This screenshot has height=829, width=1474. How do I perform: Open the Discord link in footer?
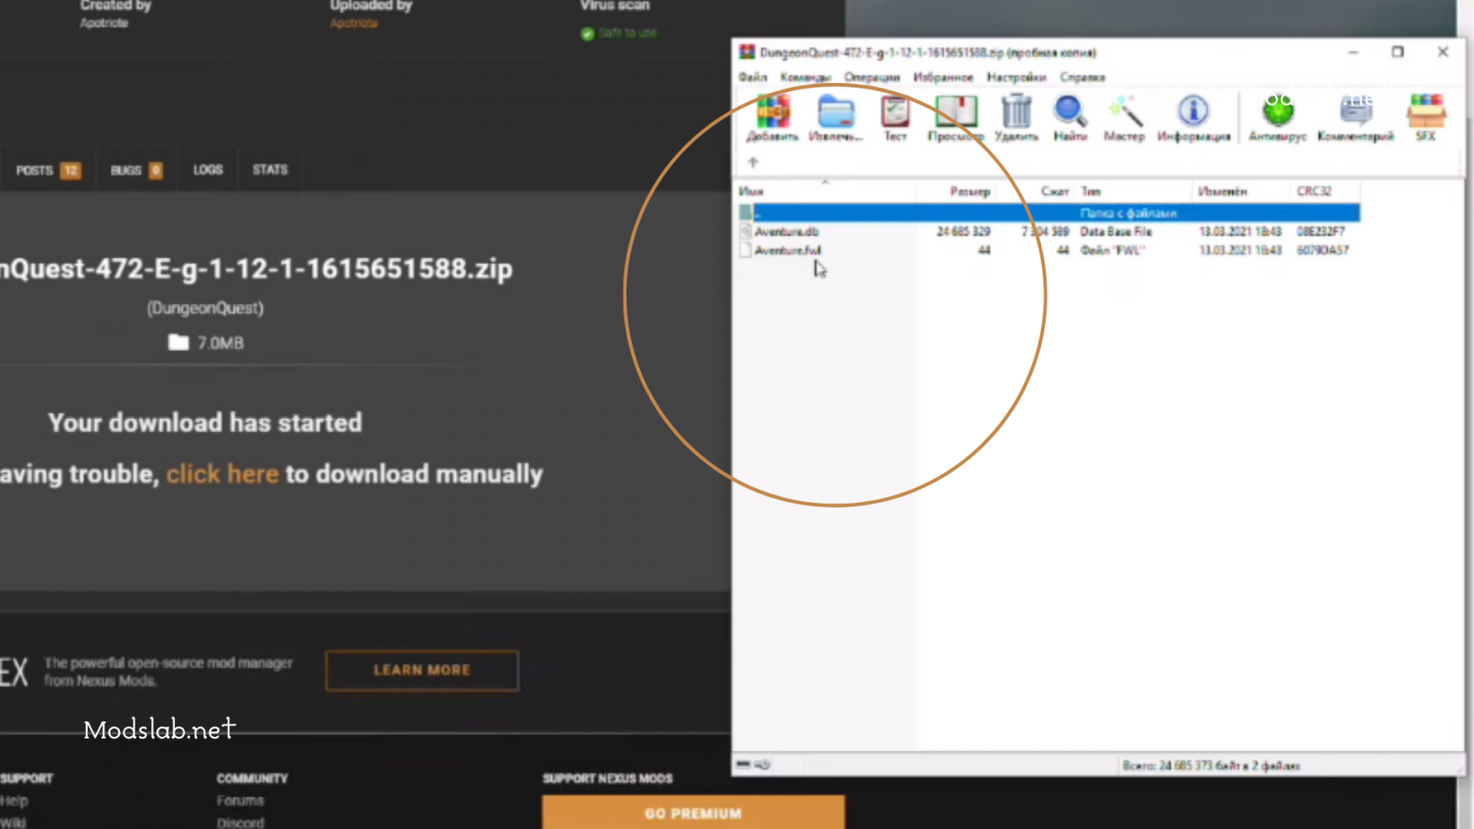[x=240, y=822]
